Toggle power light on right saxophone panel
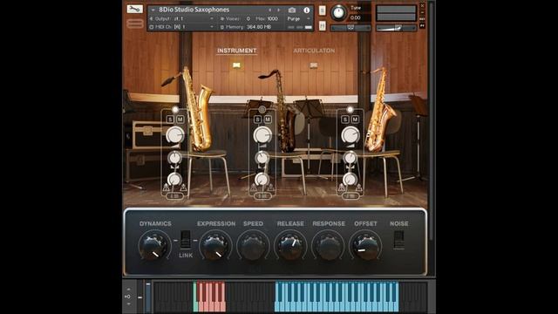Screen dimensions: 558x314 click(350, 110)
